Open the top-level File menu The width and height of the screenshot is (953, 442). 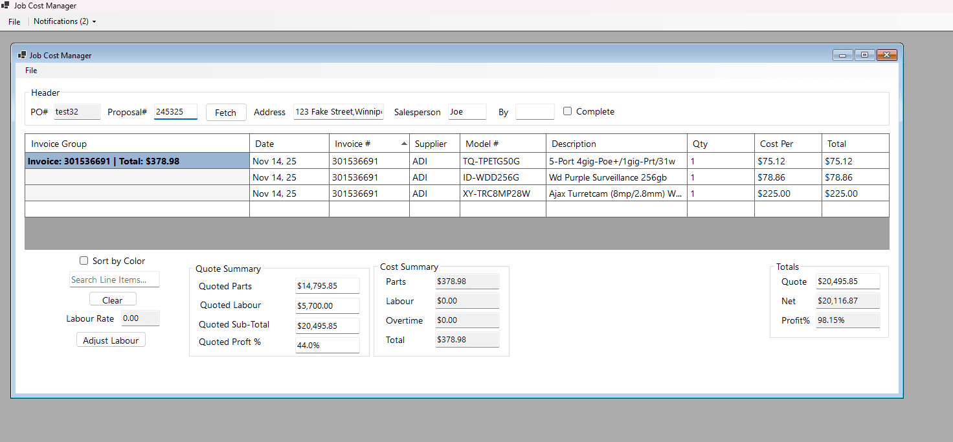pyautogui.click(x=14, y=21)
